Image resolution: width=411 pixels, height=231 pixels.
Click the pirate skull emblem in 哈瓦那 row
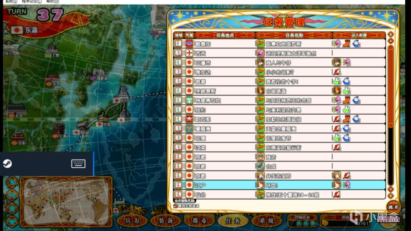(x=189, y=119)
